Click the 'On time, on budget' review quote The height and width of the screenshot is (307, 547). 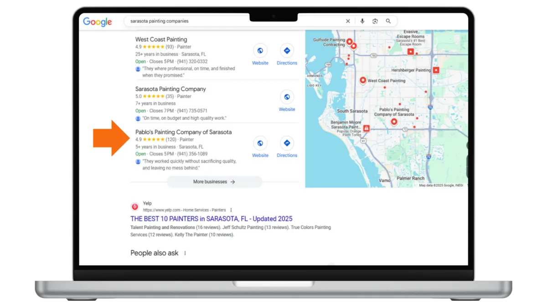tap(185, 118)
